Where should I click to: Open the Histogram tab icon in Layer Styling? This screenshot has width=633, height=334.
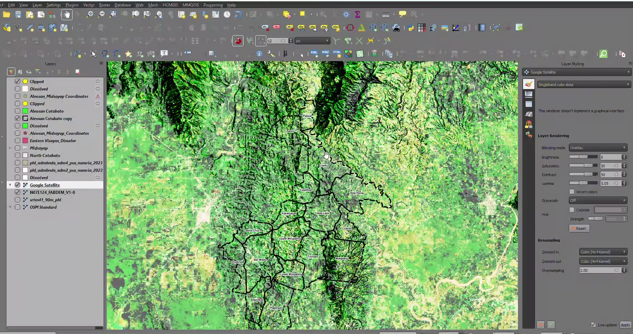pos(528,104)
